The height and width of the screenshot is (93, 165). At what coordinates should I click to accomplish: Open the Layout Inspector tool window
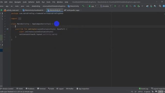pyautogui.click(x=158, y=89)
